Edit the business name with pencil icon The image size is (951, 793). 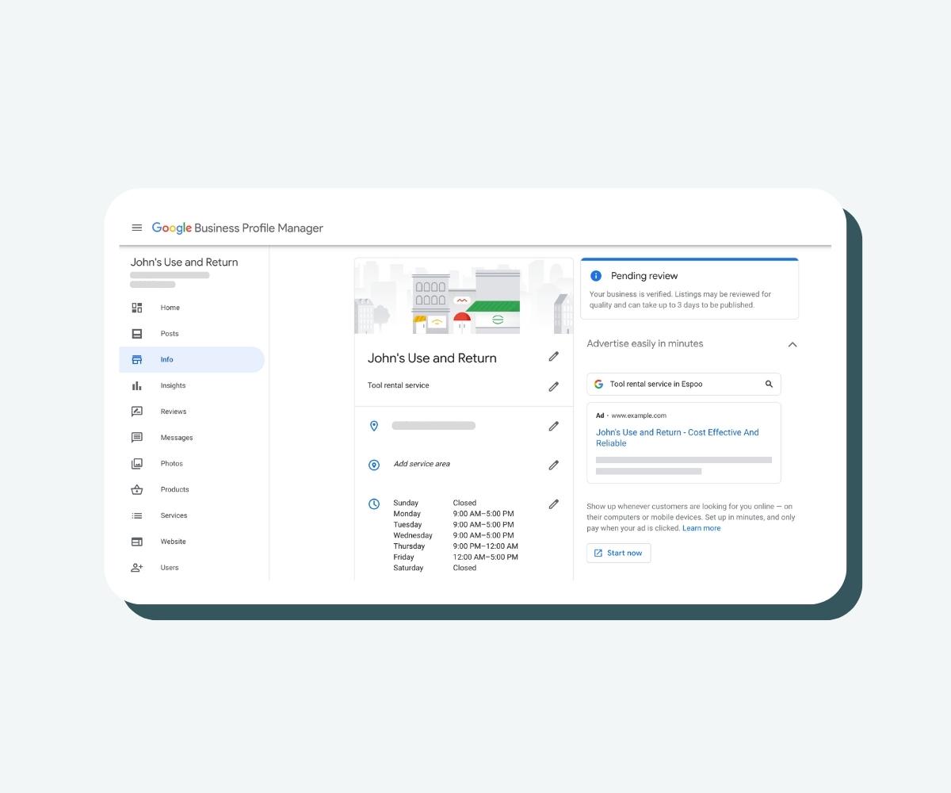point(554,357)
